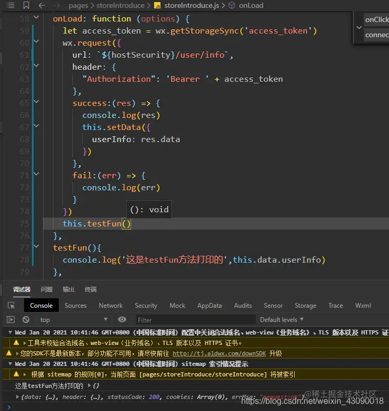Click the warning icon on the SDK version message
389x411 pixels.
click(9, 353)
